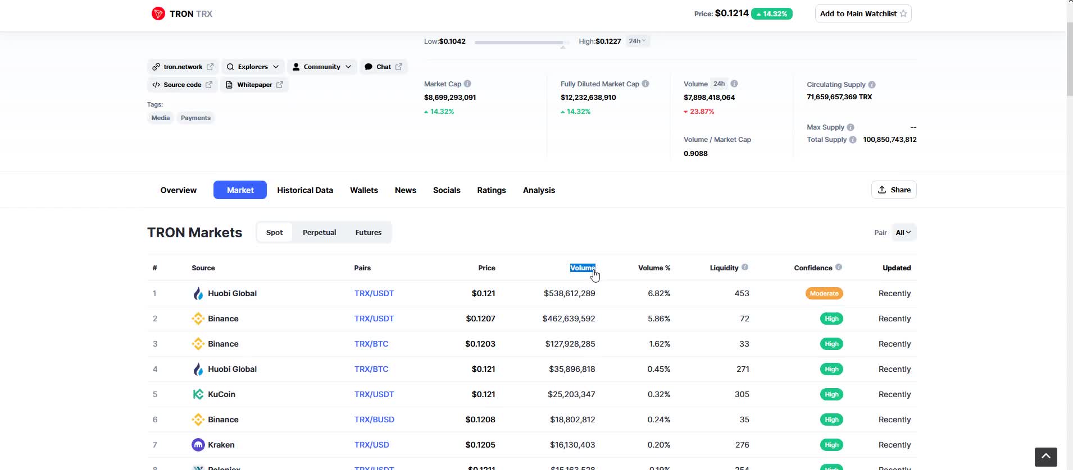Click the Circulating Supply info icon
This screenshot has width=1073, height=470.
point(872,85)
